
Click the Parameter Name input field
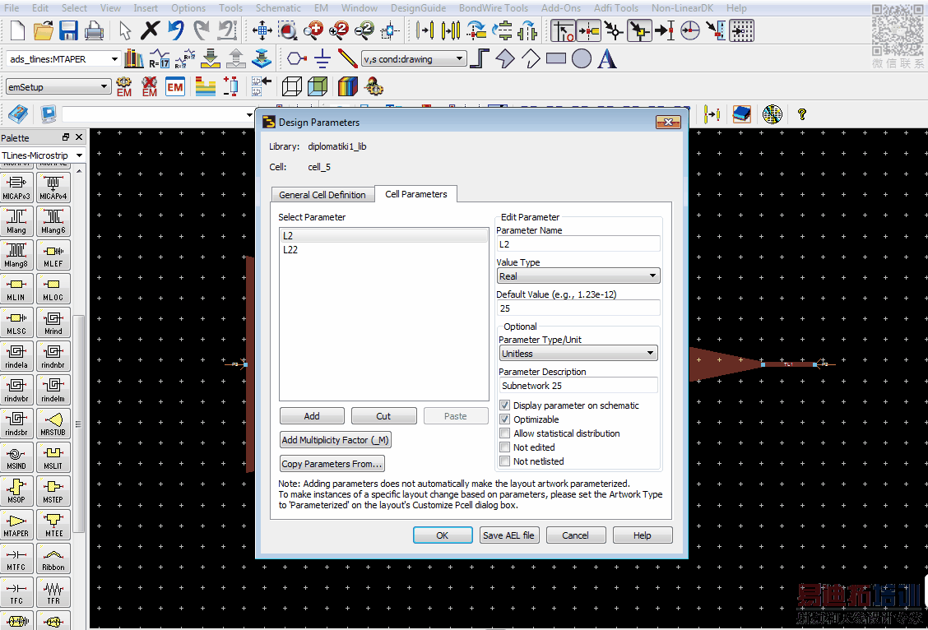pos(578,244)
